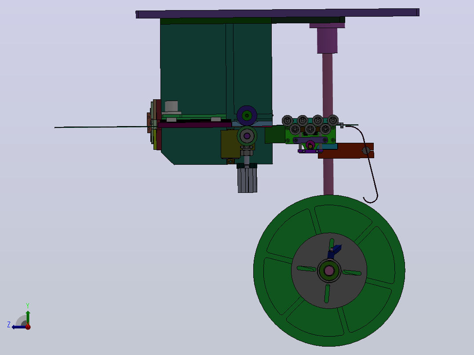Select the blue clip on the spool hub

click(335, 251)
